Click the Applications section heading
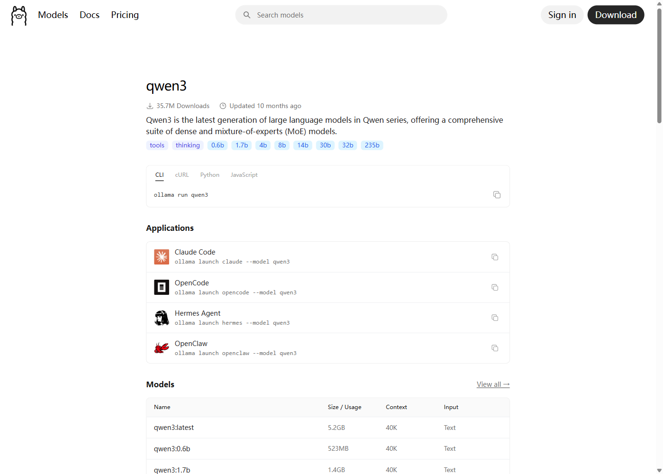Viewport: 663px width, 474px height. [170, 228]
